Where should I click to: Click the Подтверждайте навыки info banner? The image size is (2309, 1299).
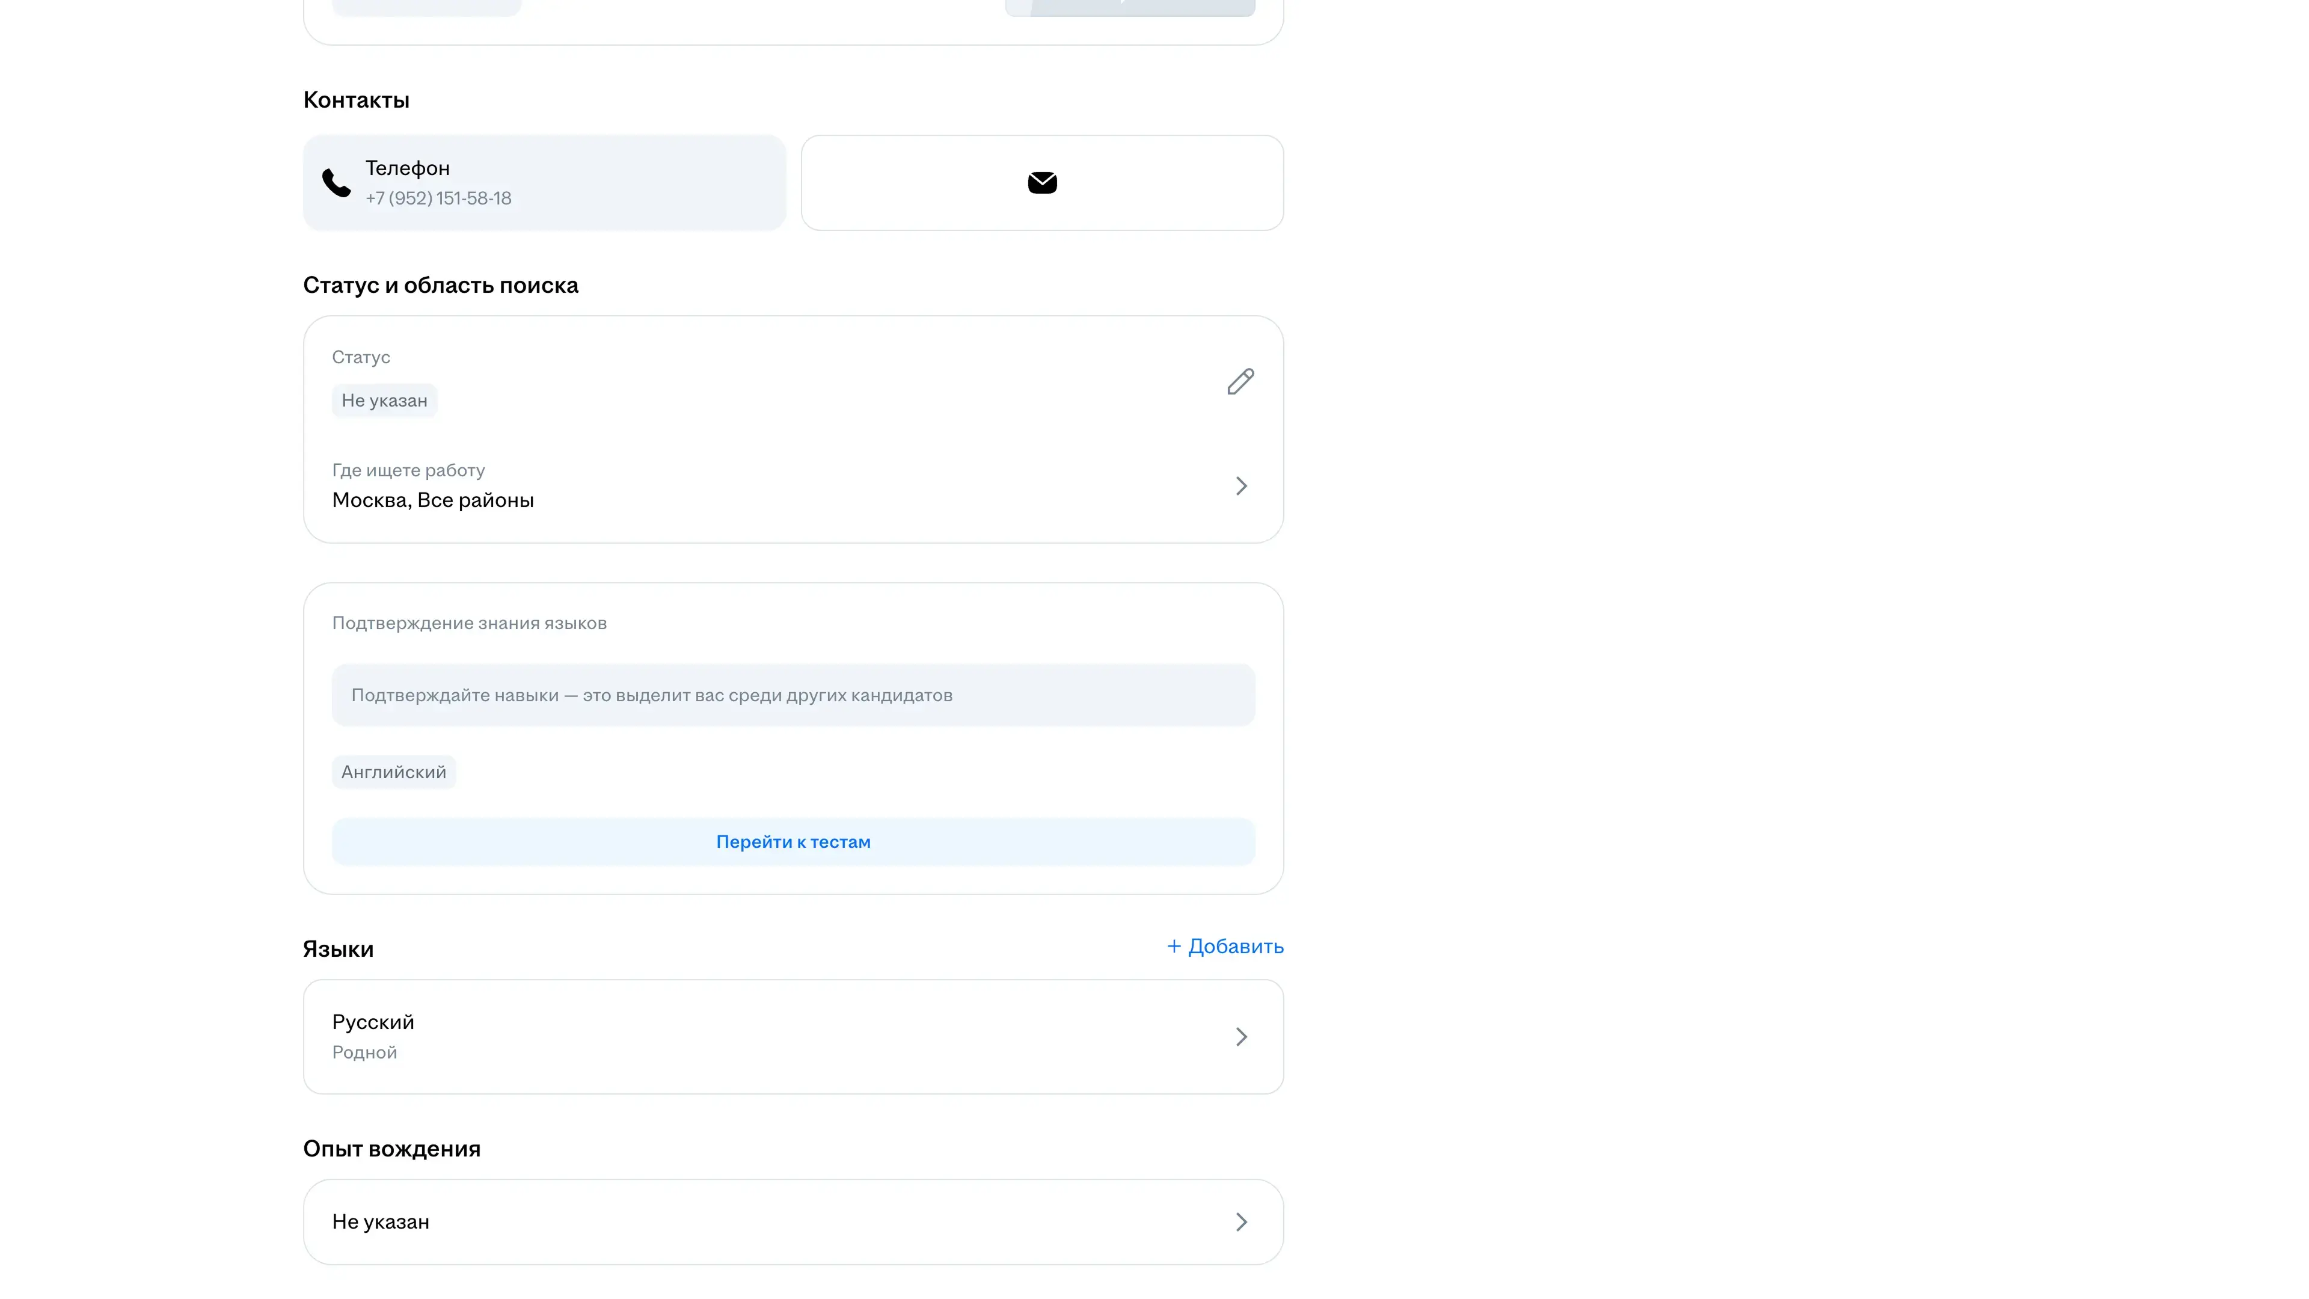[793, 696]
